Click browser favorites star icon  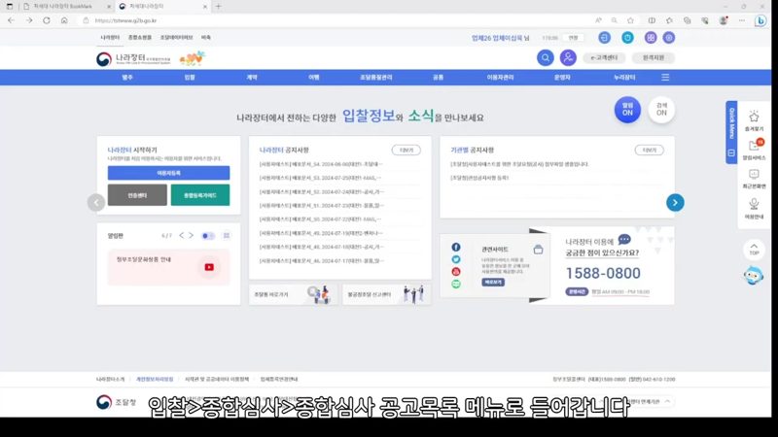click(x=630, y=20)
